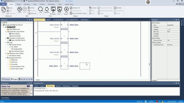Click the Next Message icon
Viewport: 184px width, 103px height.
53,9
